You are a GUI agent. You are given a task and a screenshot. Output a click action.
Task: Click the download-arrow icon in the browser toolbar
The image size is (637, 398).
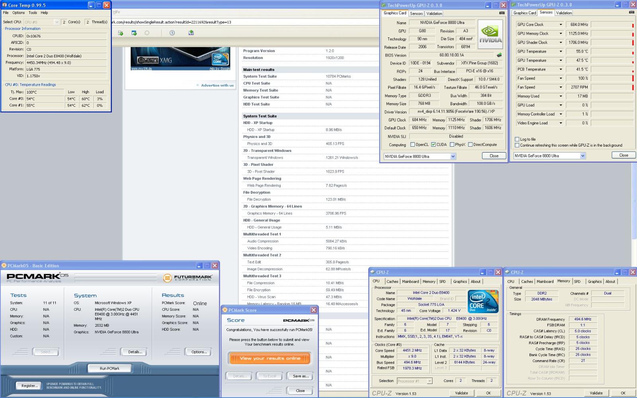[x=191, y=33]
